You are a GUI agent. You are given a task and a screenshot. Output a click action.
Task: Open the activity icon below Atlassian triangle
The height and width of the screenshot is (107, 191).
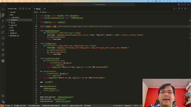coord(3,55)
